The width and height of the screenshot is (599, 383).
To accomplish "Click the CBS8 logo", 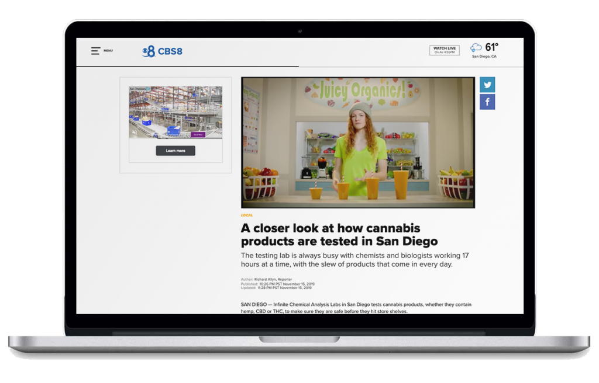I will point(163,51).
